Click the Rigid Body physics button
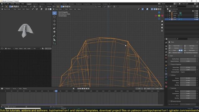This screenshot has height=112, width=199. tap(191, 50)
